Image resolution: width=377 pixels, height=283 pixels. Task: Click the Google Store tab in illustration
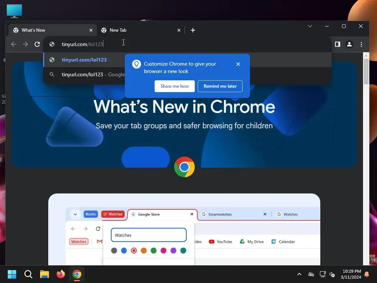click(162, 214)
